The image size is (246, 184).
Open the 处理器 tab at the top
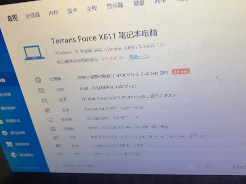click(33, 15)
